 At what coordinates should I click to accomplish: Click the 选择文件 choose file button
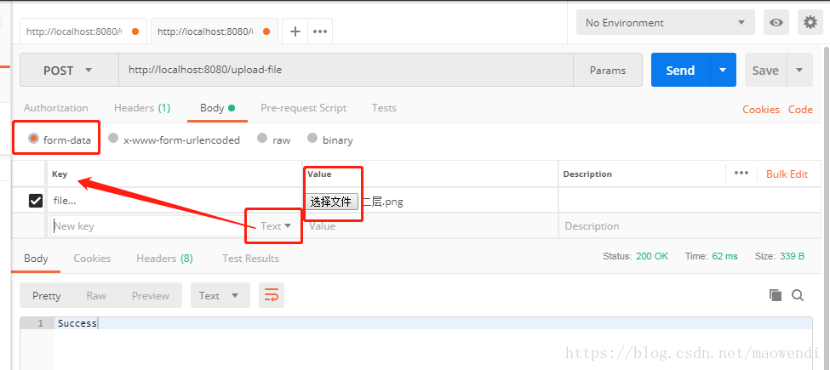pyautogui.click(x=331, y=202)
